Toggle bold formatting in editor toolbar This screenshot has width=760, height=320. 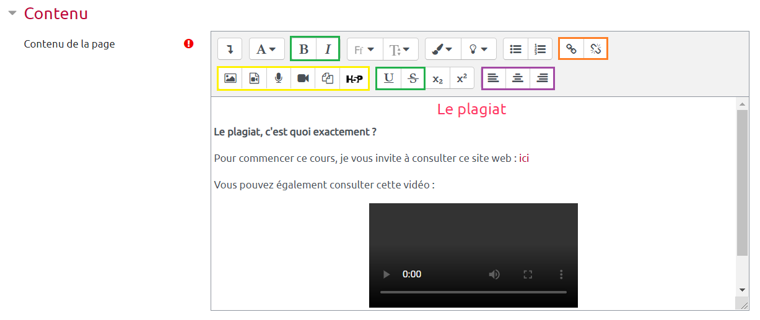coord(304,49)
